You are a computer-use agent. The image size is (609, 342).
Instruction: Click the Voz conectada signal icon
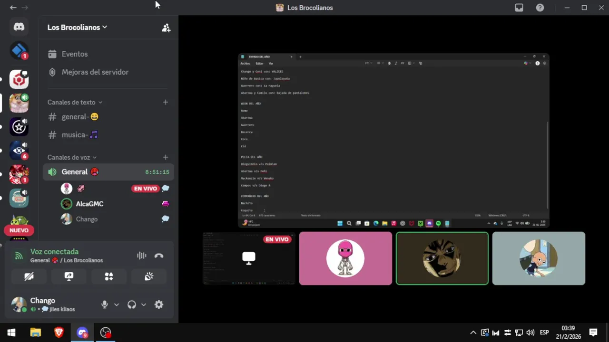[19, 256]
